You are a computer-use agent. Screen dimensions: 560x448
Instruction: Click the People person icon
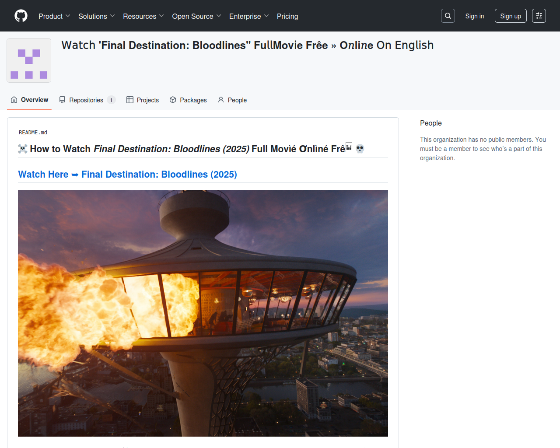point(221,100)
